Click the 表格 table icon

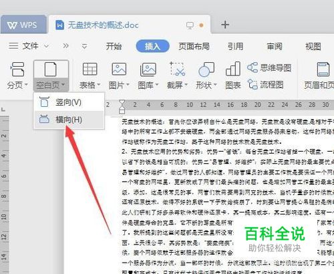click(x=90, y=69)
